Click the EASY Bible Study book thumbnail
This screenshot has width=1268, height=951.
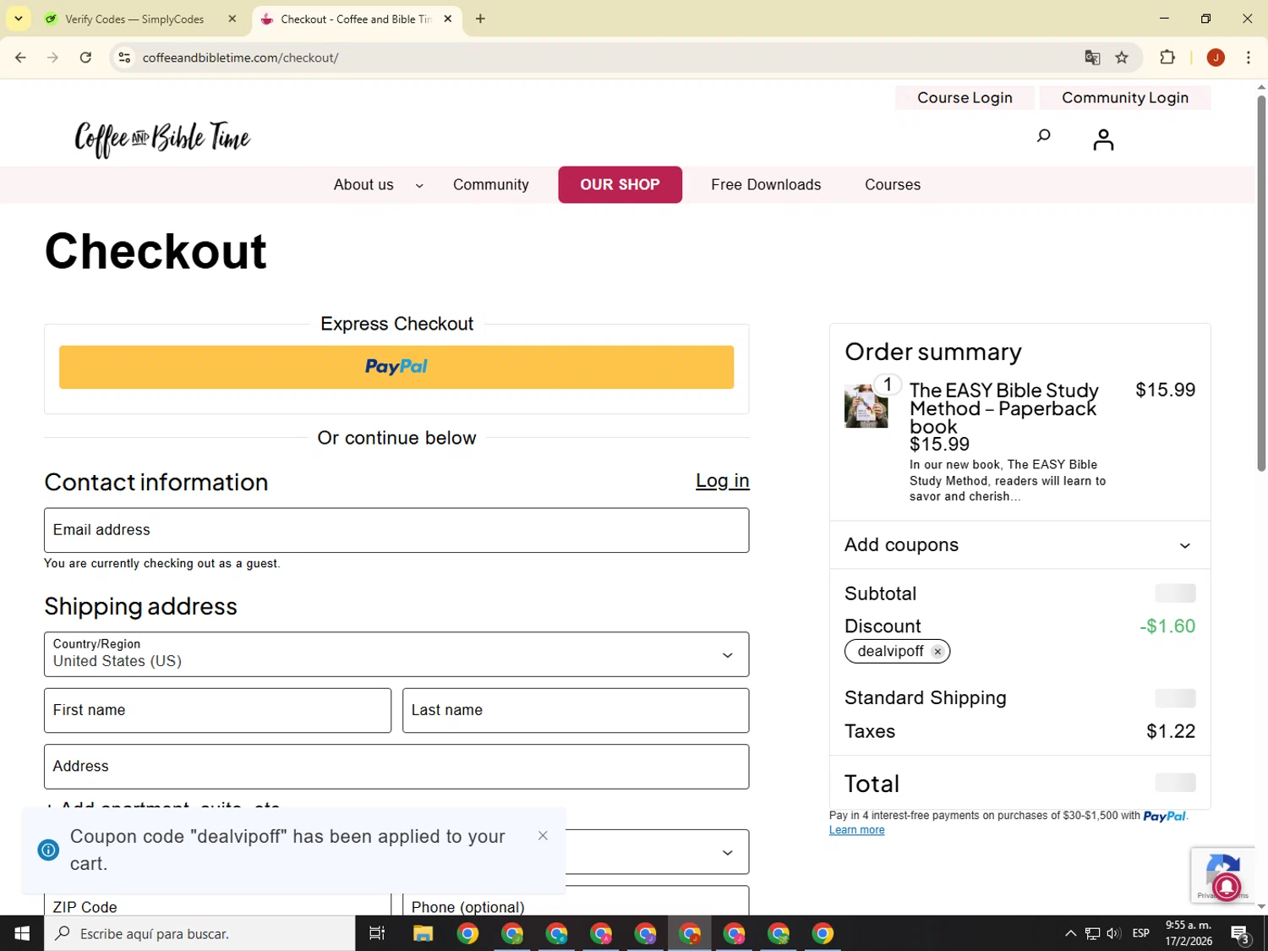[866, 406]
